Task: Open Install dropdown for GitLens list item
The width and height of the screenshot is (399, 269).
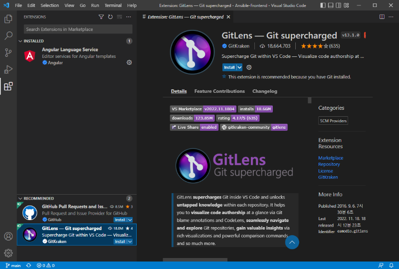Action: click(130, 242)
